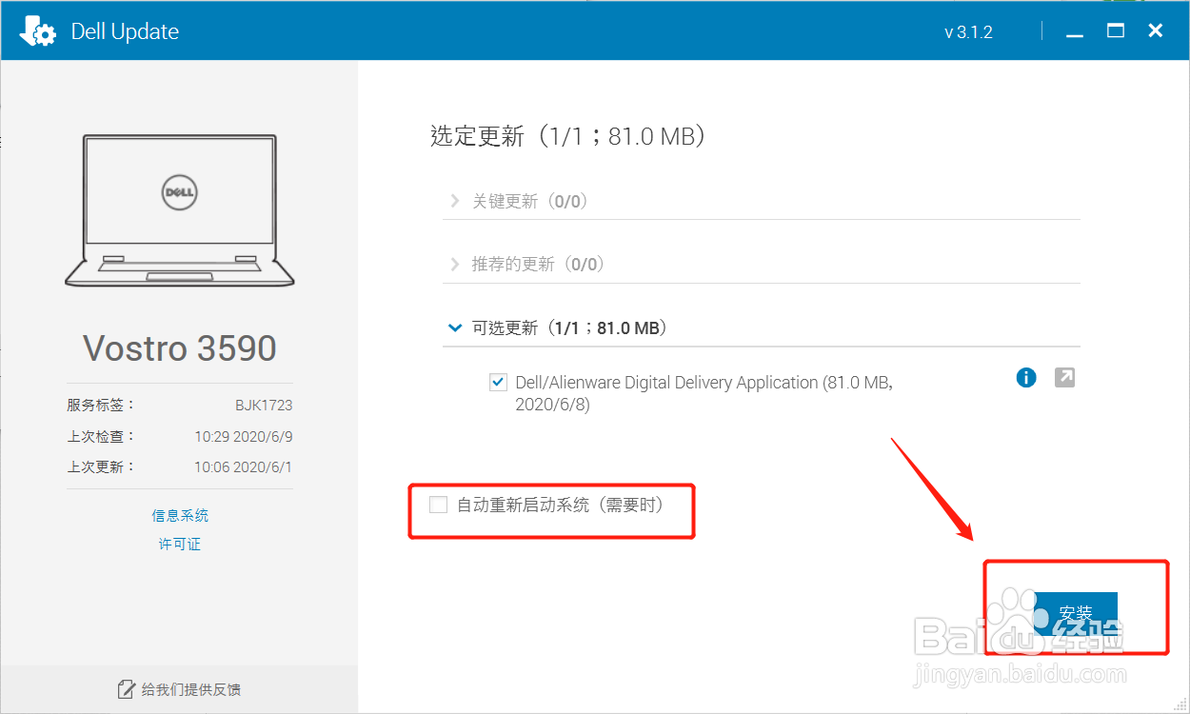Click the Vostro 3590 model name

pos(180,348)
